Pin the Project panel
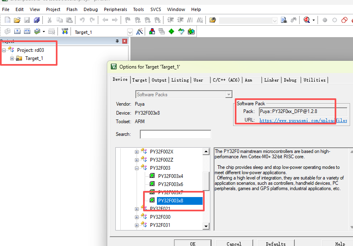The height and width of the screenshot is (246, 353). (x=117, y=41)
